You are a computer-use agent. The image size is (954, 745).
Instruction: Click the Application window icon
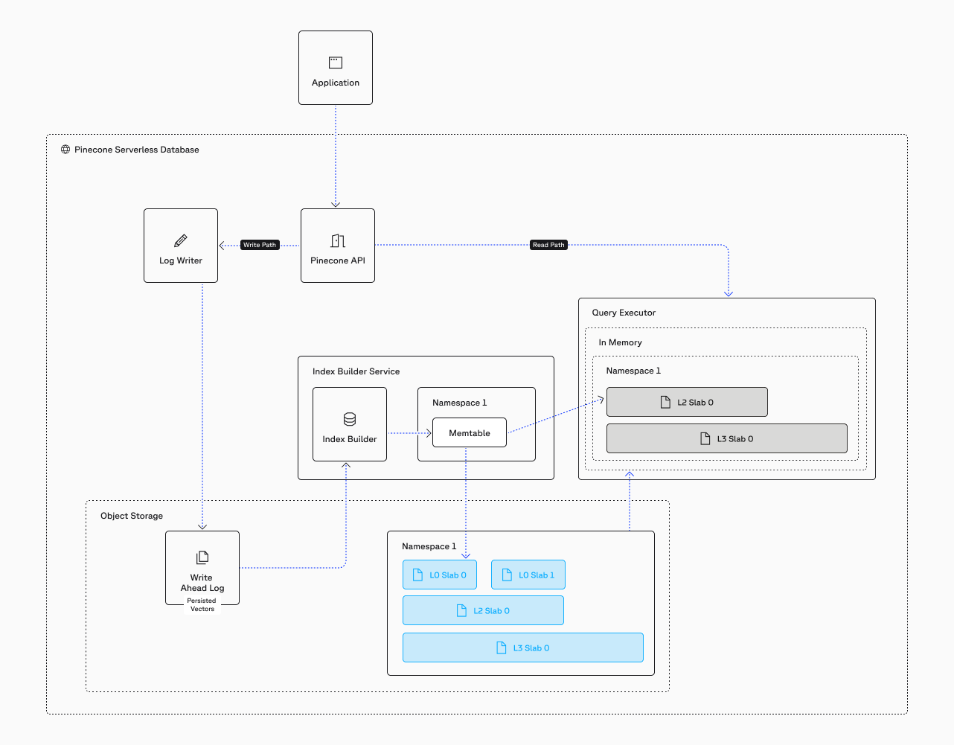point(336,63)
